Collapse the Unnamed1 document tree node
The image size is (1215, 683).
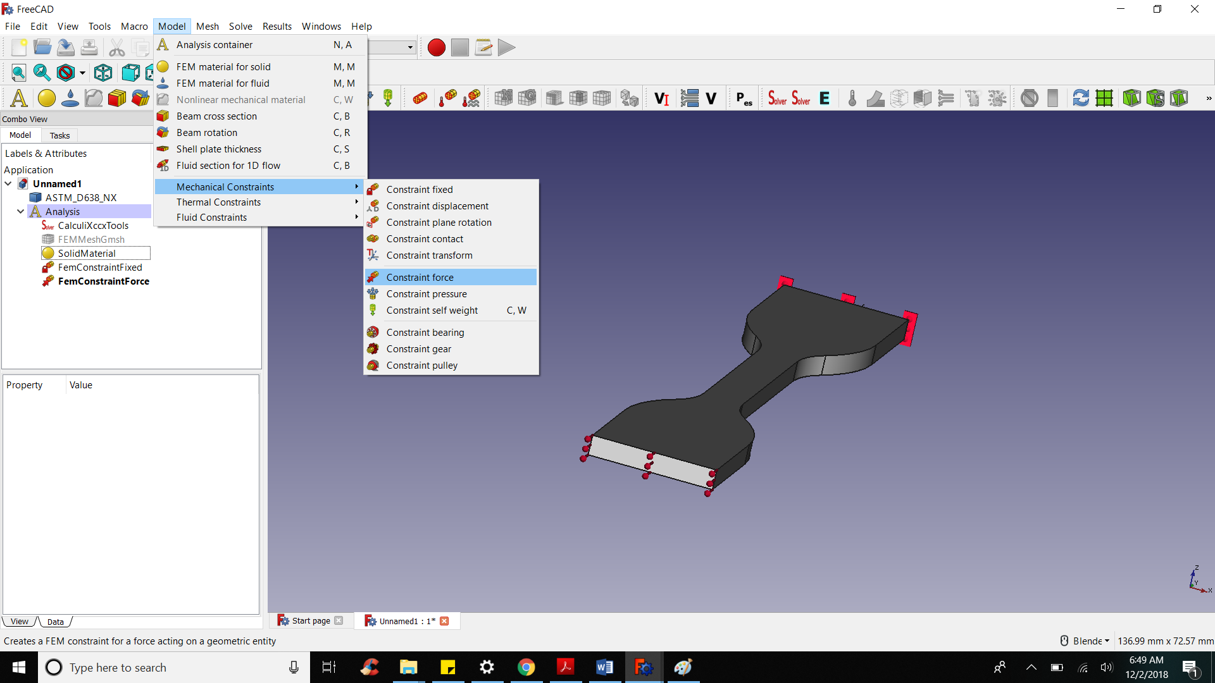click(8, 183)
